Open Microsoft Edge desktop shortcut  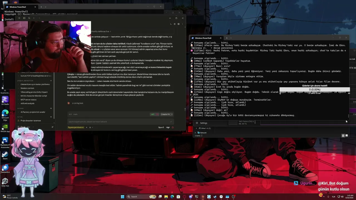pos(5,115)
